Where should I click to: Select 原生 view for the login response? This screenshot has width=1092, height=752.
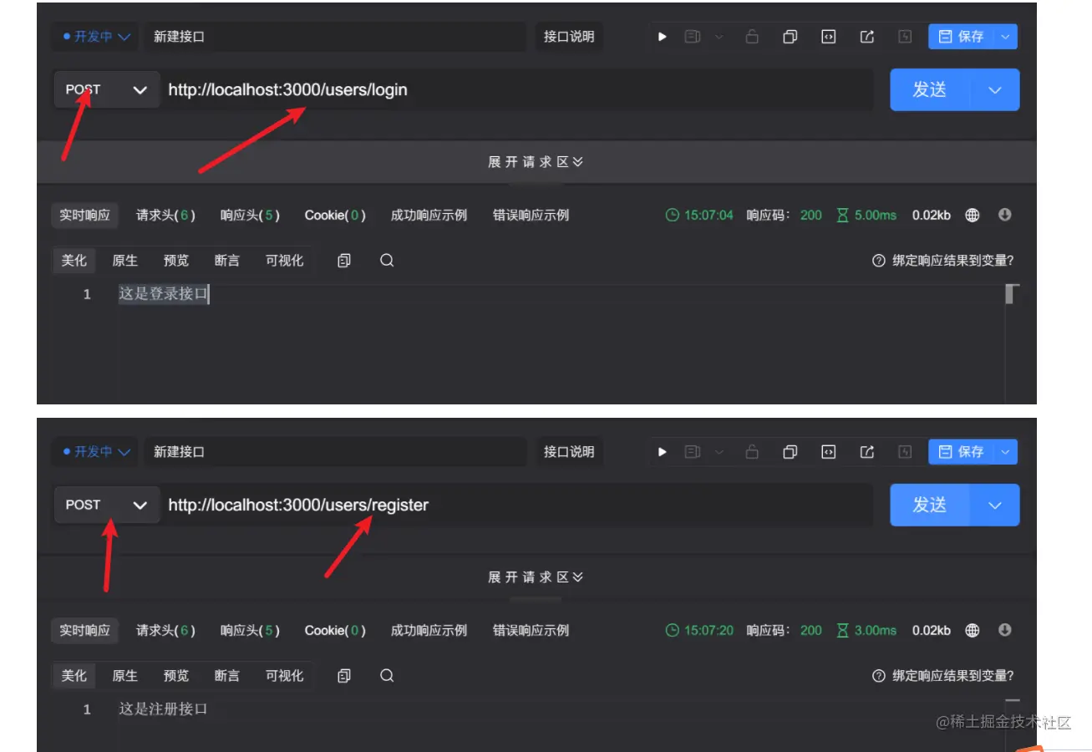coord(125,261)
